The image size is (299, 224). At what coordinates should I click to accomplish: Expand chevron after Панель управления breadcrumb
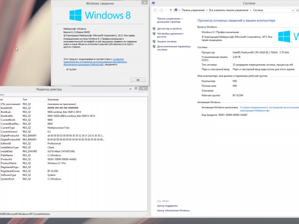click(x=207, y=10)
